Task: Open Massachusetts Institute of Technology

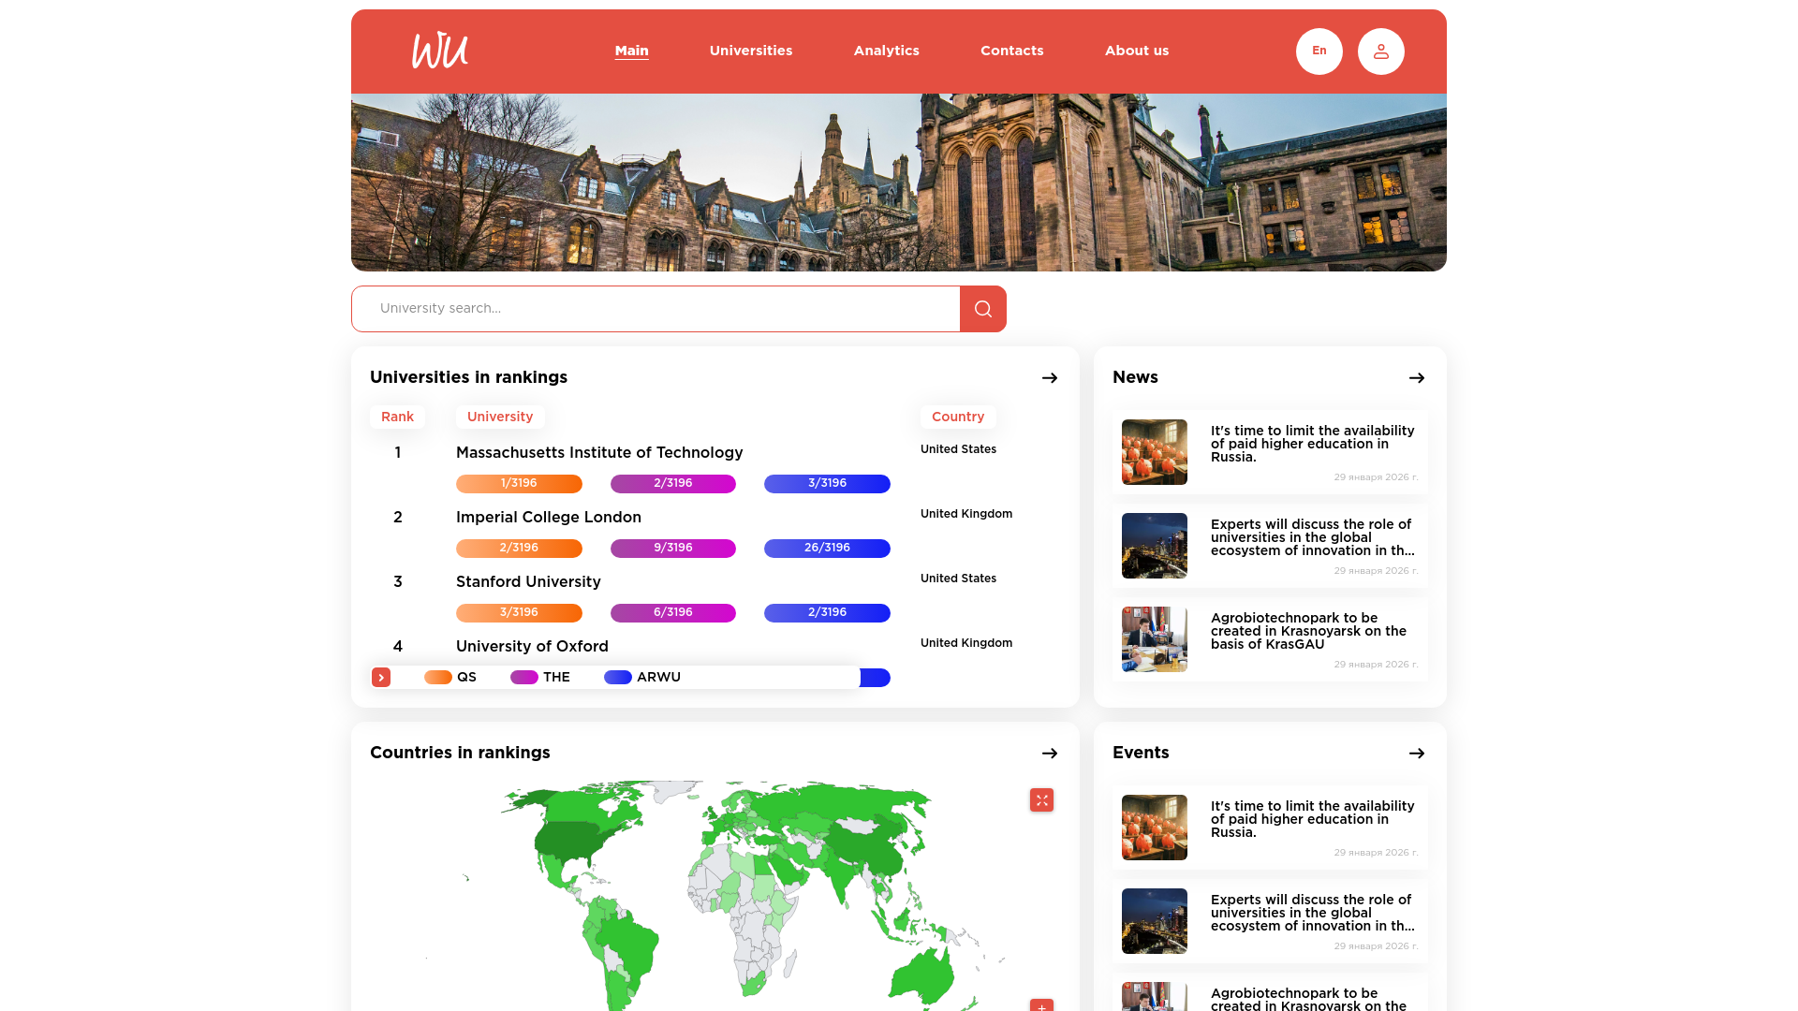Action: pos(599,453)
